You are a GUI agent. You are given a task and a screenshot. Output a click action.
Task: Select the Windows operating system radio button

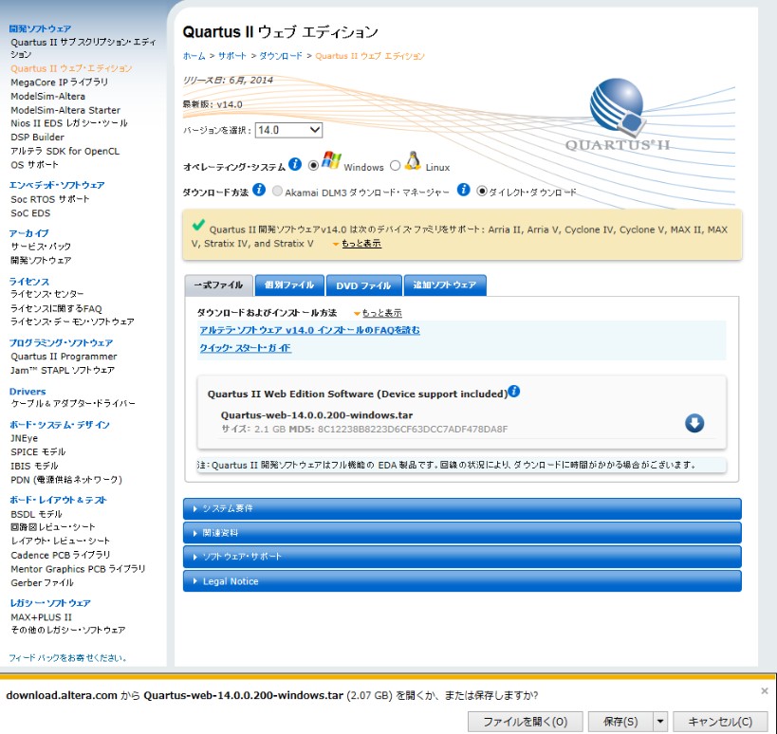click(314, 166)
